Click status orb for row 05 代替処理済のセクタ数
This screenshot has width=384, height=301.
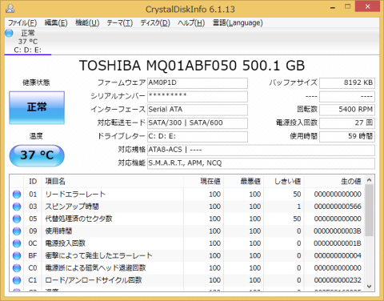click(17, 219)
